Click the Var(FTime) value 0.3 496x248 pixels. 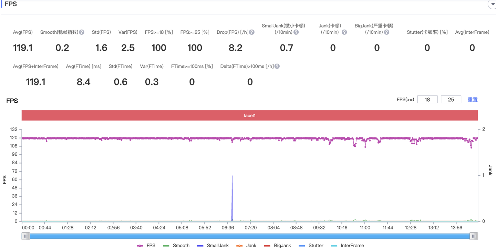(x=152, y=82)
